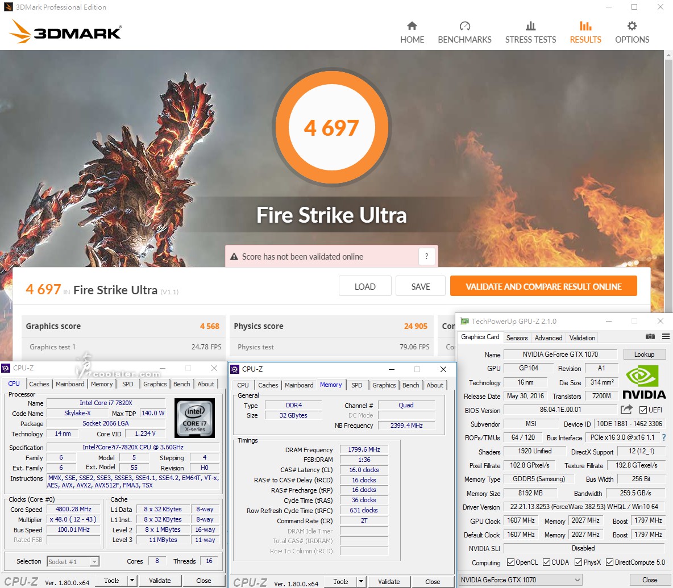Image resolution: width=673 pixels, height=588 pixels.
Task: Switch to Mainboard tab in left CPU-Z
Action: coord(70,384)
